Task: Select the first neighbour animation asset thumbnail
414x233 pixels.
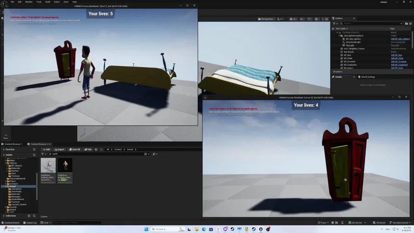Action: tap(48, 165)
